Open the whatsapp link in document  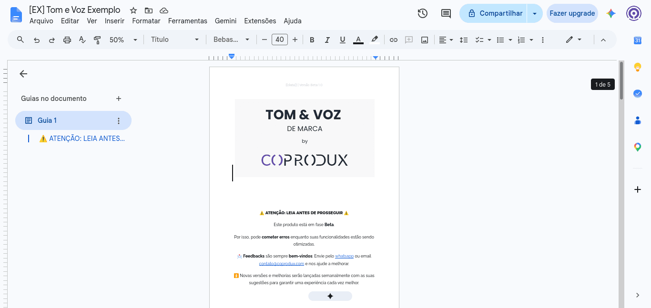[343, 256]
